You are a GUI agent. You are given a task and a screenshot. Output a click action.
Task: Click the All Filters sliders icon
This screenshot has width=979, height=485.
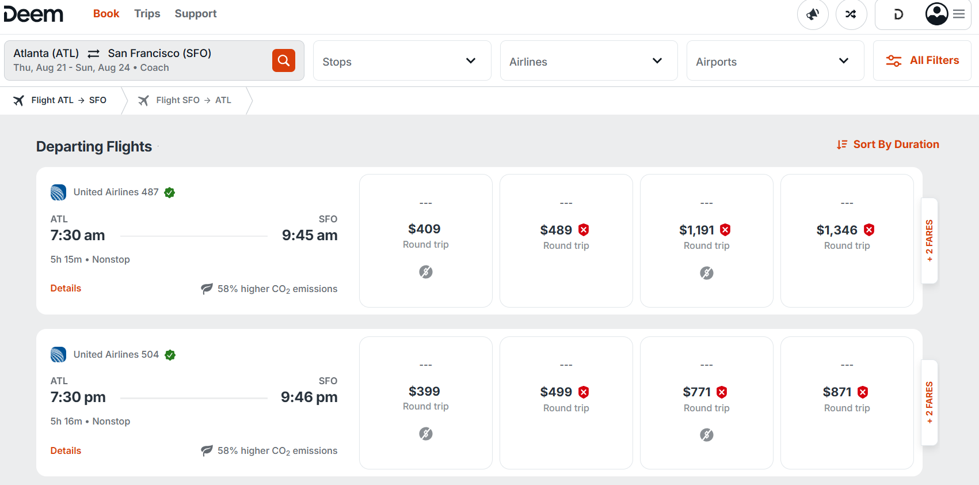click(x=893, y=60)
